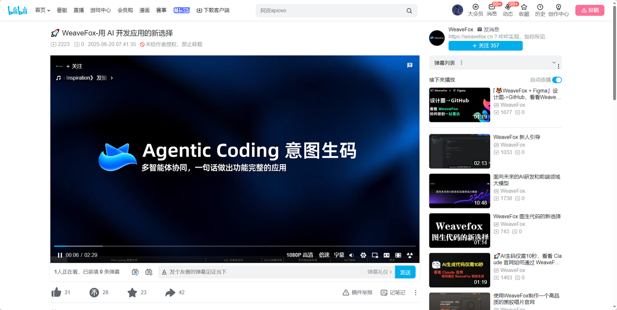The height and width of the screenshot is (310, 617).
Task: Follow WeaveFox with the 关注 button
Action: click(x=485, y=46)
